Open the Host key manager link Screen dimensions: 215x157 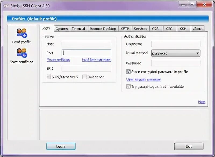96,59
